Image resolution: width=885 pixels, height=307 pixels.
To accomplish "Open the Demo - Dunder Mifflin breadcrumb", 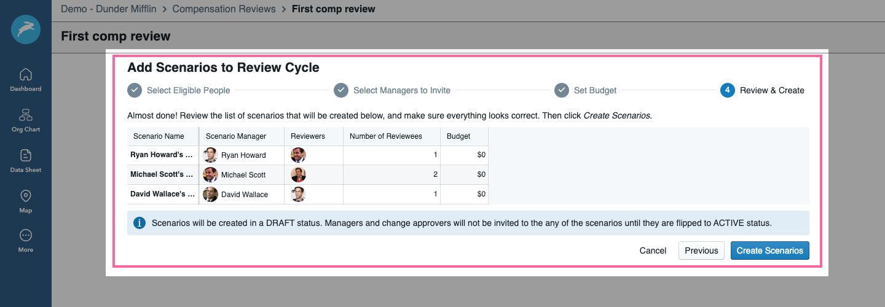I will 109,9.
